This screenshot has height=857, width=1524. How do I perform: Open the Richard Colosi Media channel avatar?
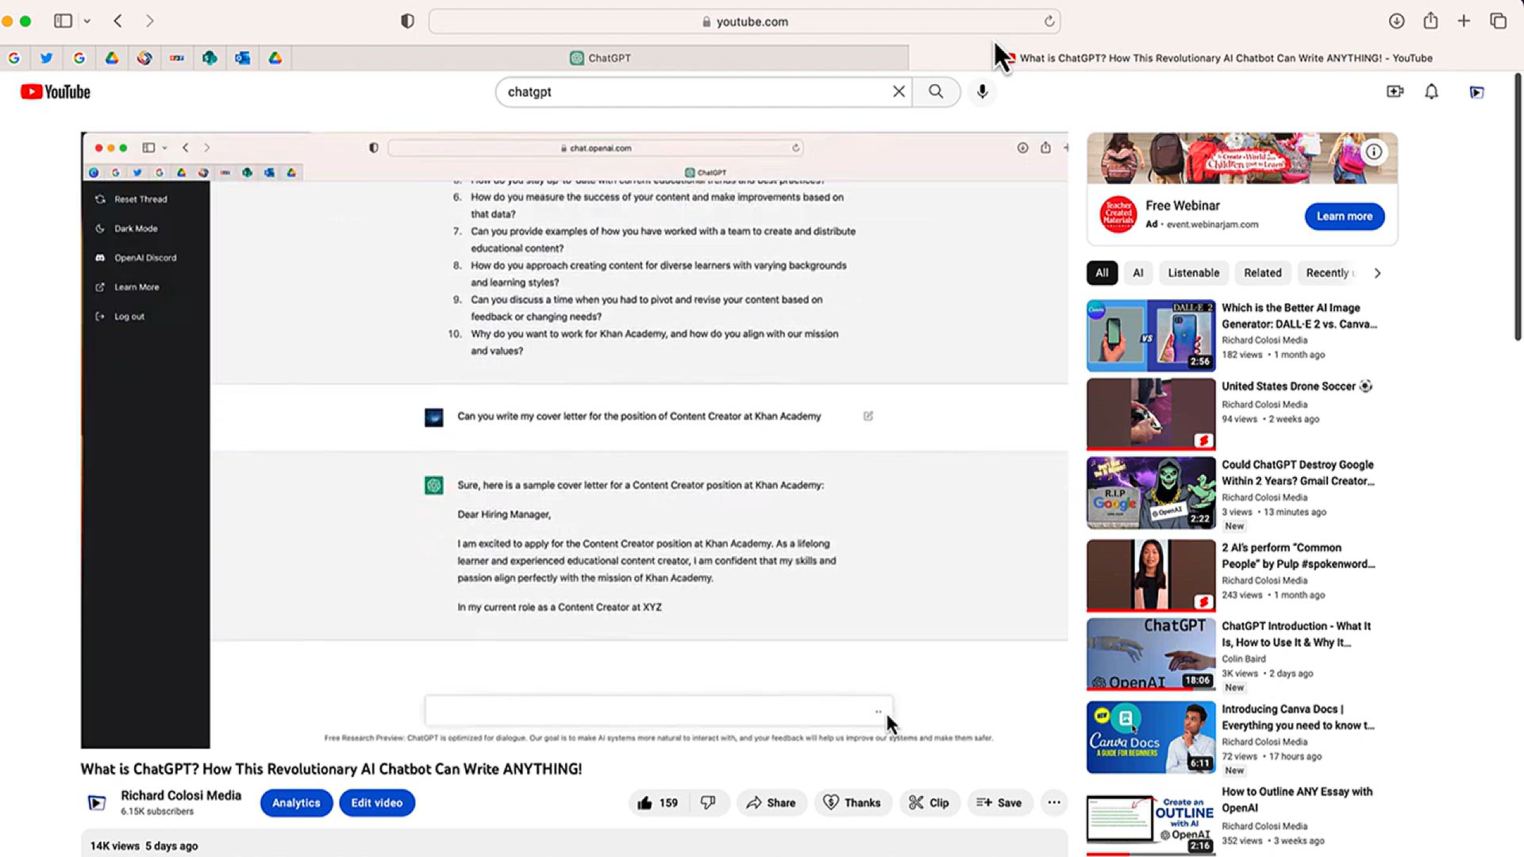[96, 802]
